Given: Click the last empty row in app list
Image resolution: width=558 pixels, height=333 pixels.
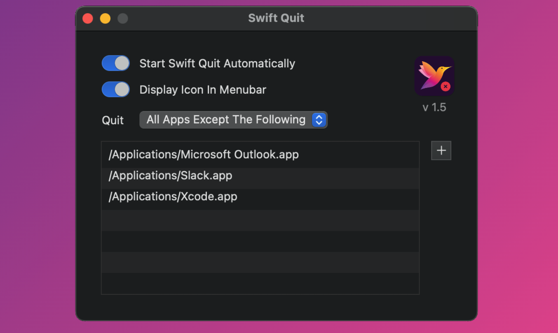Looking at the screenshot, I should click(x=260, y=283).
